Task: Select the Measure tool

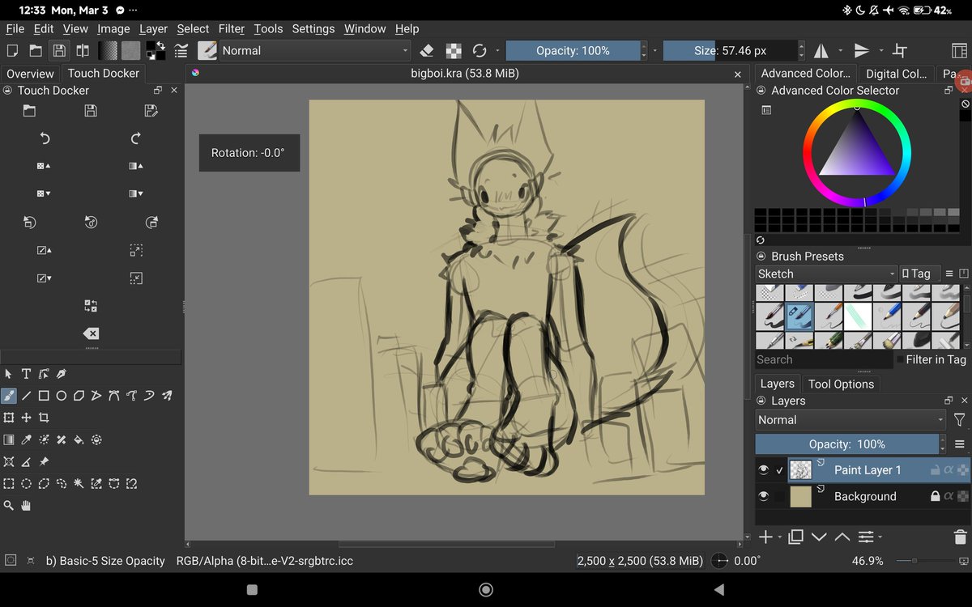Action: coord(26,462)
